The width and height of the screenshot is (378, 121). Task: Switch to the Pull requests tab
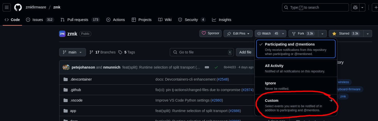[80, 20]
